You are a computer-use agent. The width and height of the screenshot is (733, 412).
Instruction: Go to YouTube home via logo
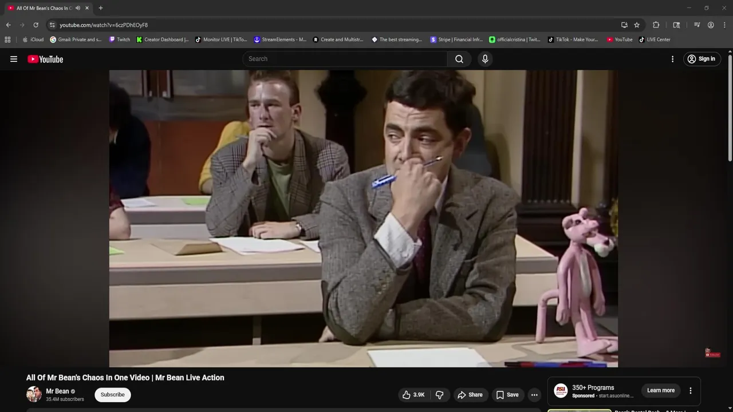45,59
